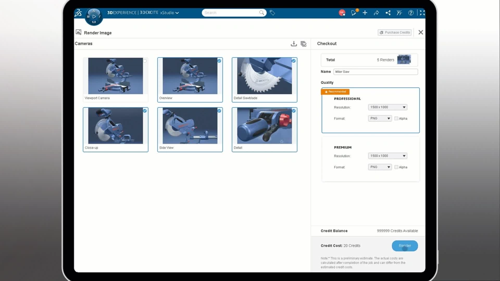500x281 pixels.
Task: Open the 3D compass play button
Action: [94, 16]
